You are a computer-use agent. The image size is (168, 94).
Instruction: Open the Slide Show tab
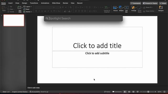point(56,3)
